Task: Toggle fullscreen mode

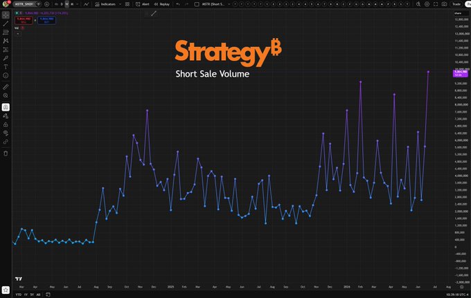Action: point(436,4)
